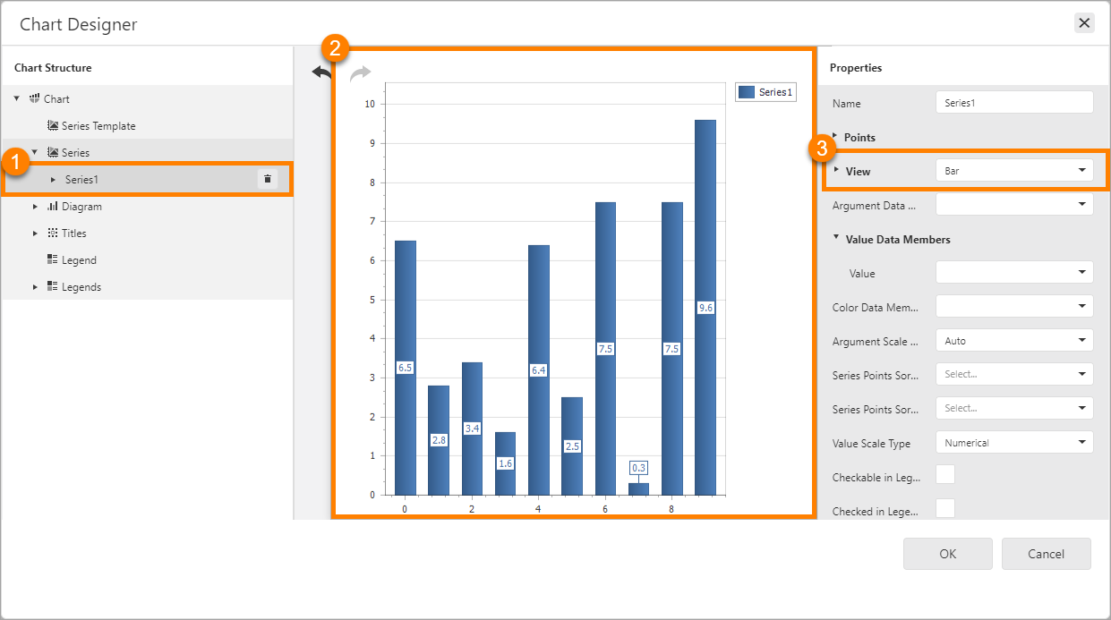Click the Chart node icon
The height and width of the screenshot is (620, 1111).
click(x=35, y=99)
